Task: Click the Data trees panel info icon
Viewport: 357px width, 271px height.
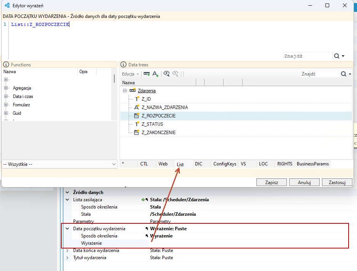Action: point(123,64)
